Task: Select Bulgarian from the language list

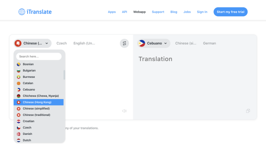Action: tap(39, 70)
